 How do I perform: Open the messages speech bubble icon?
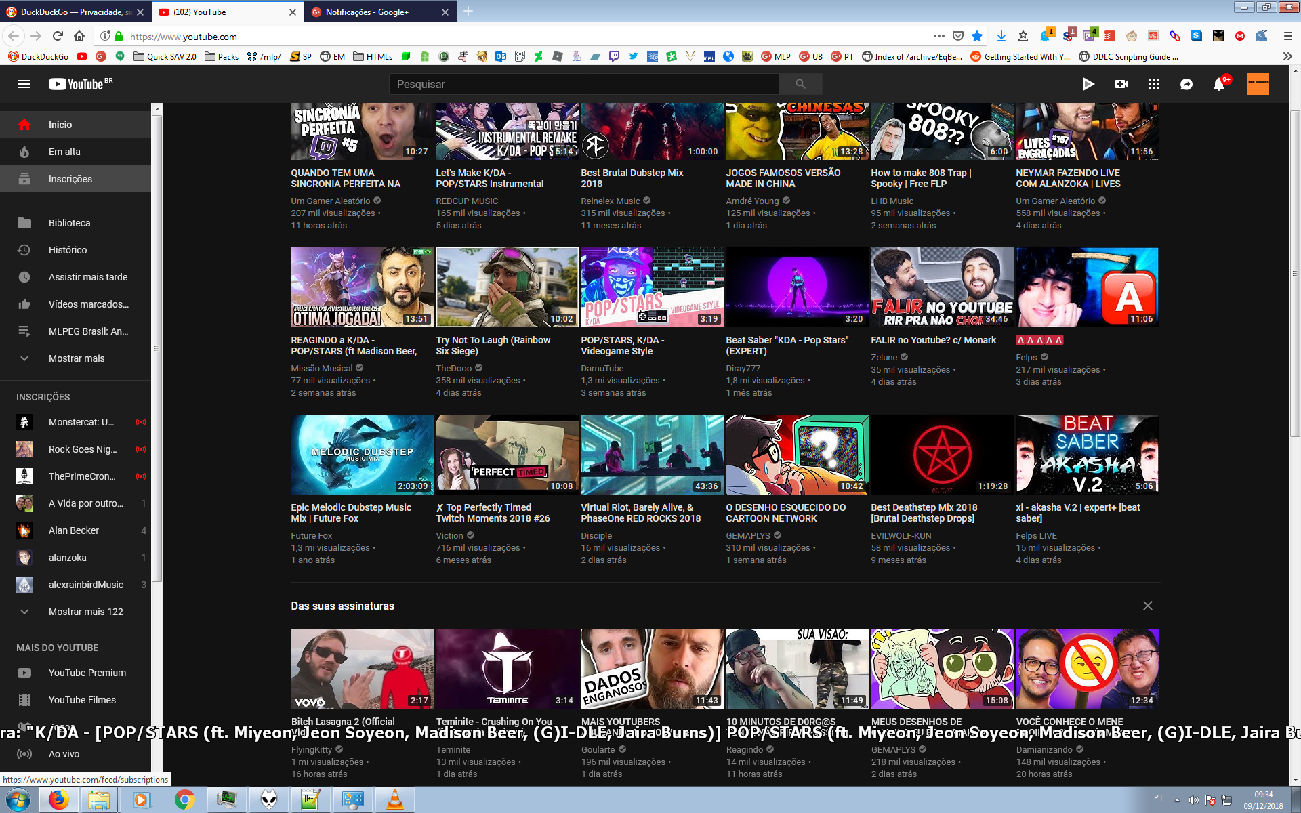[x=1186, y=84]
